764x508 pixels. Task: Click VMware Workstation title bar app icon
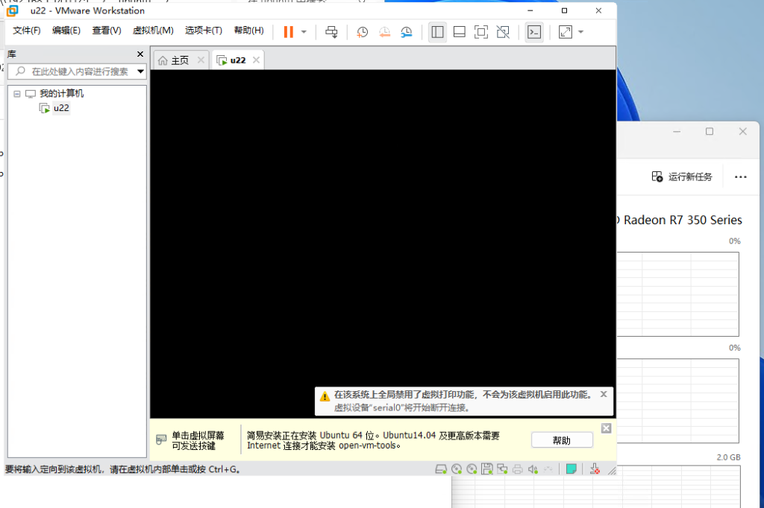pyautogui.click(x=12, y=10)
